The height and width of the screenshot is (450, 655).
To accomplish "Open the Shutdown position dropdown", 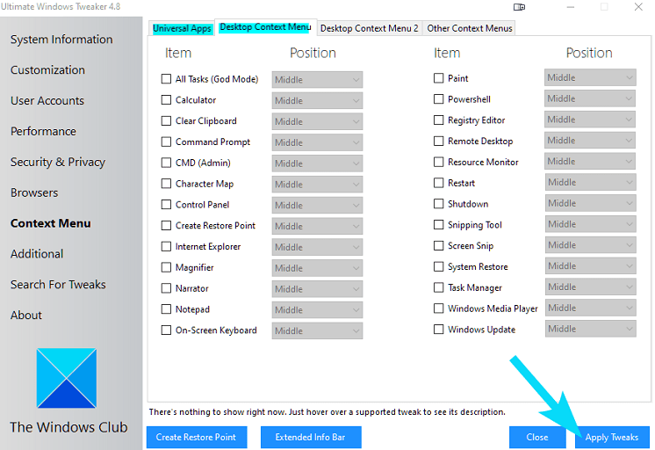I will [x=590, y=203].
